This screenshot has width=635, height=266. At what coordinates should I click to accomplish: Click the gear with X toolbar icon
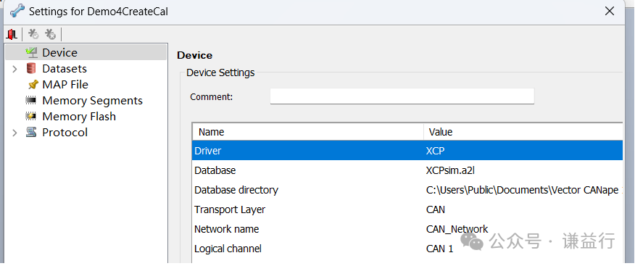(x=50, y=34)
